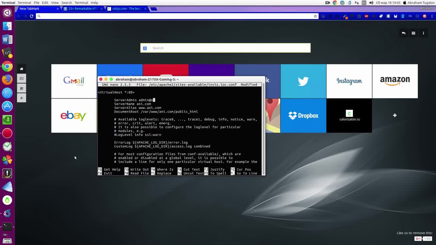The height and width of the screenshot is (245, 436).
Task: Click the TabMark home icon in sidebar
Action: pos(21,69)
